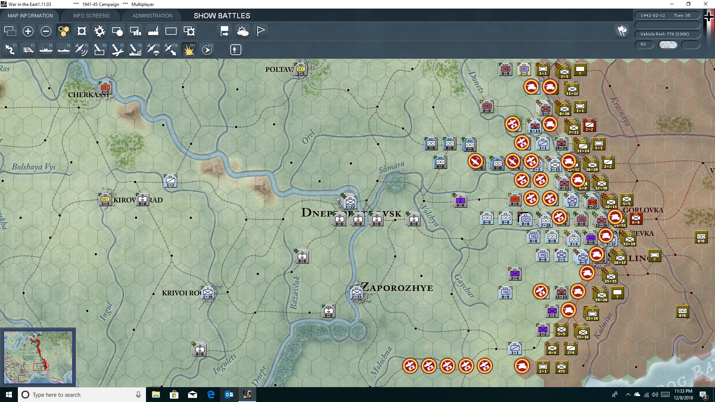The height and width of the screenshot is (402, 715).
Task: Open the Map Information tab
Action: pos(30,16)
